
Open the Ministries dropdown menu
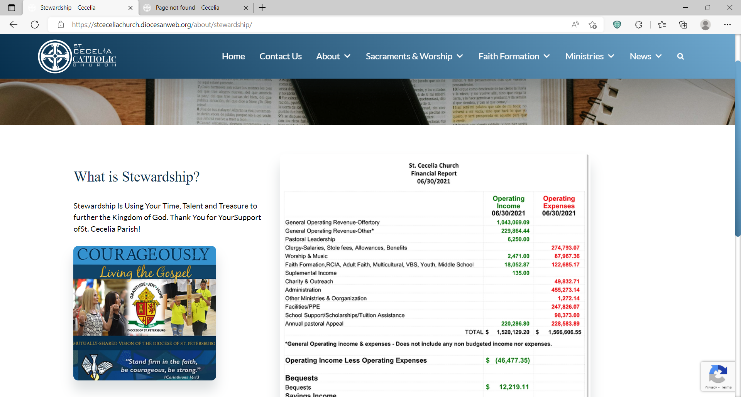(x=589, y=57)
